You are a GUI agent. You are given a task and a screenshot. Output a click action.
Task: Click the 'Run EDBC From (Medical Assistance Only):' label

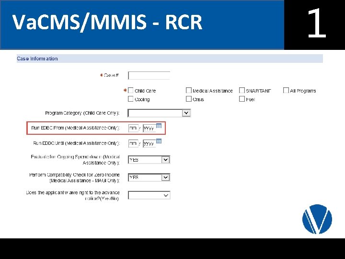76,128
